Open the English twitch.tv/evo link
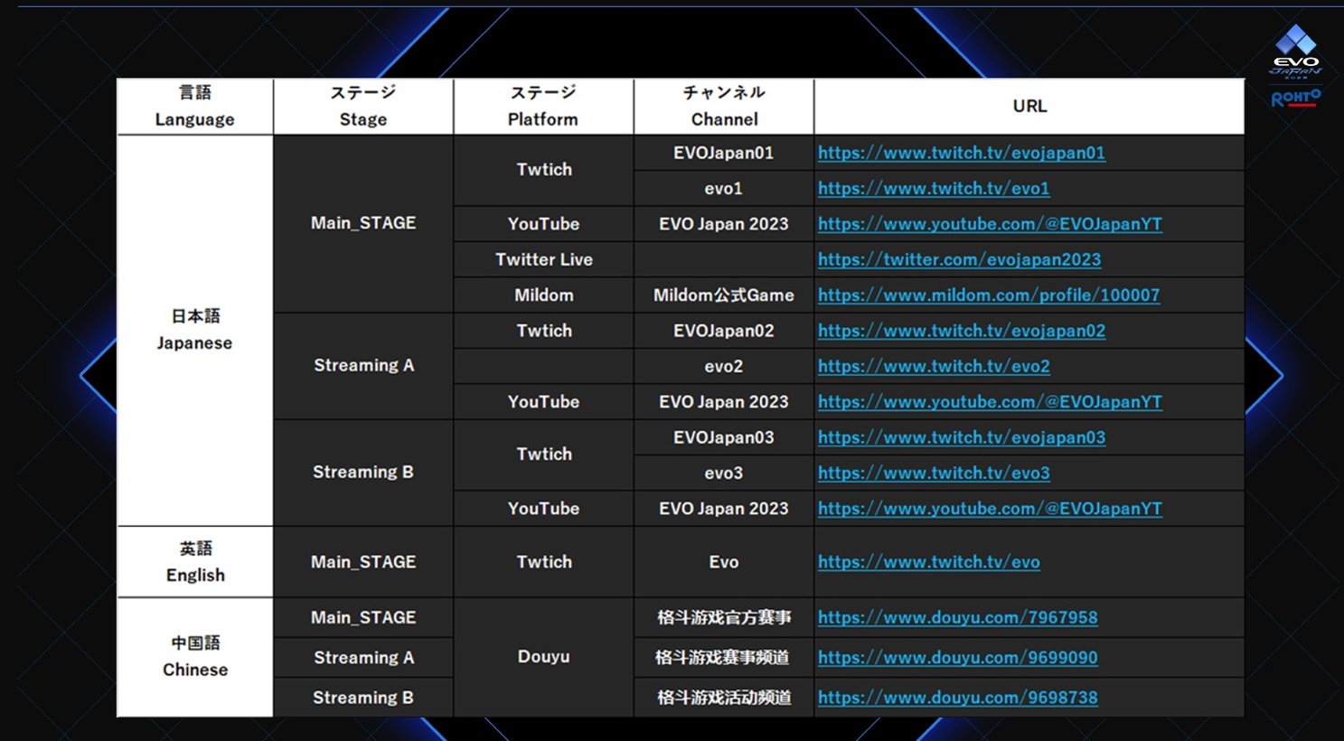 (928, 562)
